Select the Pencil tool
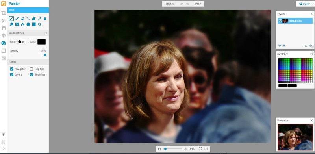Screen dimensions: 315x154 point(17,19)
